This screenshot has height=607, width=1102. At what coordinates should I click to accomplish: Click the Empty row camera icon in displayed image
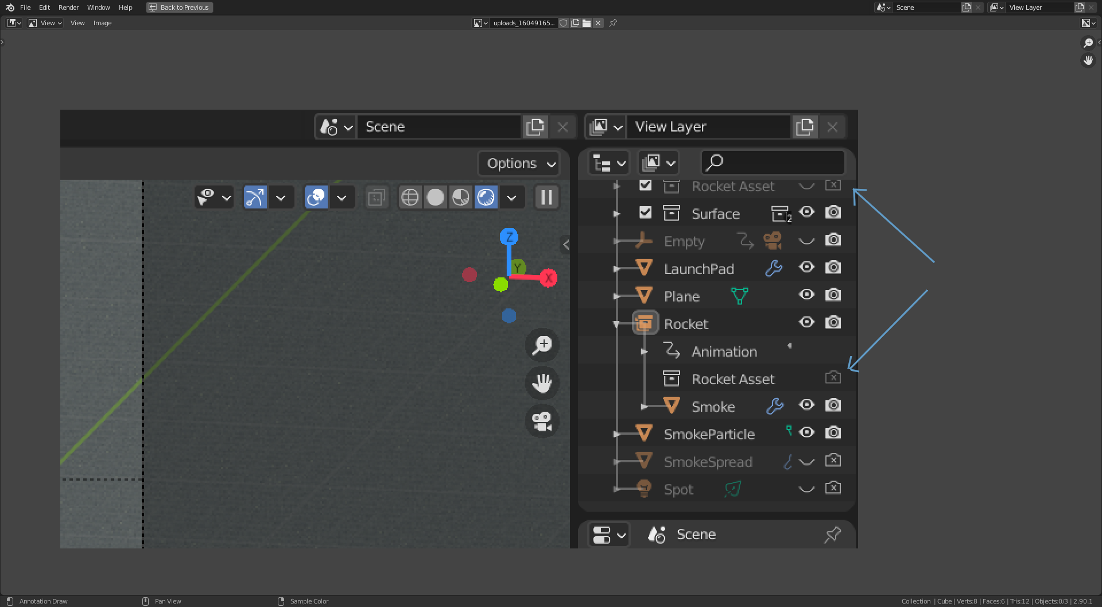click(833, 239)
